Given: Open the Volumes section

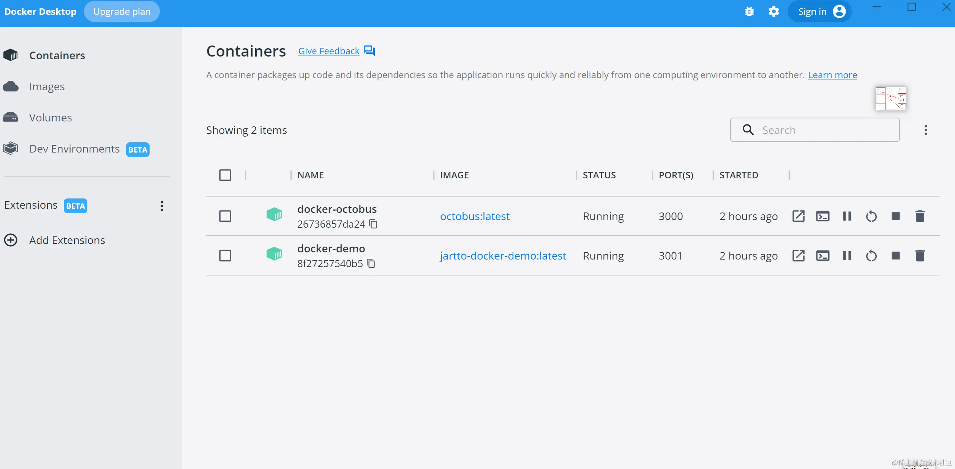Looking at the screenshot, I should click(50, 118).
